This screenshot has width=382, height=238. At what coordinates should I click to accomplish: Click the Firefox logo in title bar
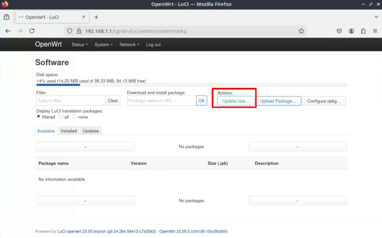[x=4, y=4]
